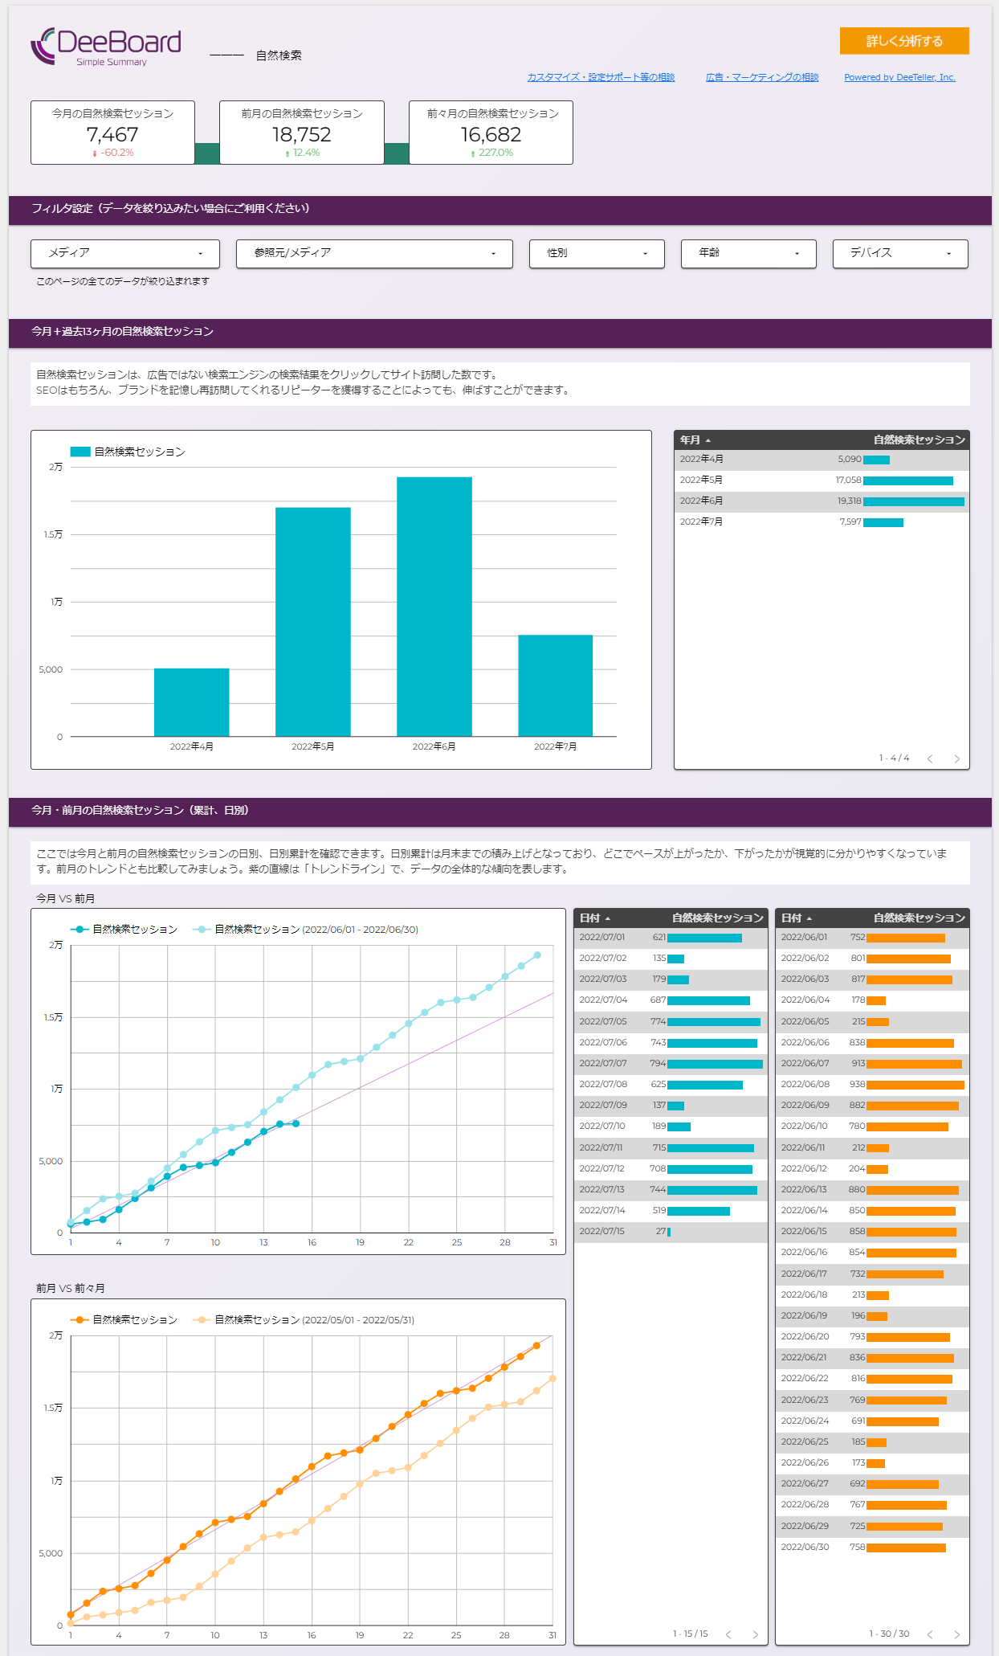999x1656 pixels.
Task: Open the デバイス filter dropdown
Action: (900, 253)
